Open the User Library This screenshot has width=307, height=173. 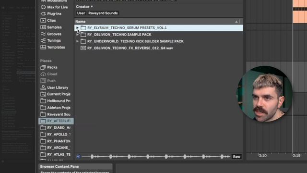[54, 87]
